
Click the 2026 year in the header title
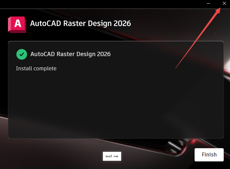pos(122,23)
